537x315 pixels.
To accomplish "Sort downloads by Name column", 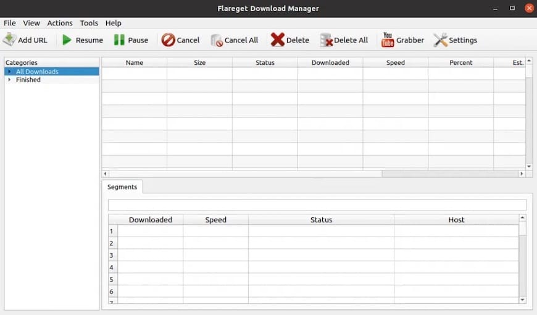I will tap(135, 62).
